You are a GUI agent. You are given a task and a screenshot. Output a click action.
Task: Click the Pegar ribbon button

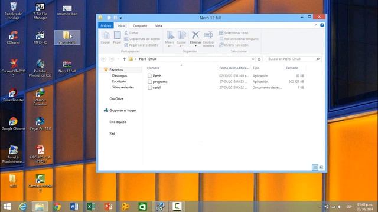pyautogui.click(x=117, y=38)
